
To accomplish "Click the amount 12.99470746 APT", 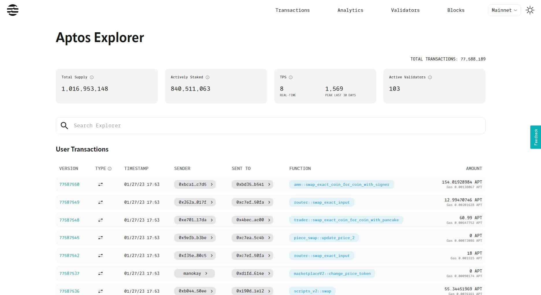I will click(463, 200).
